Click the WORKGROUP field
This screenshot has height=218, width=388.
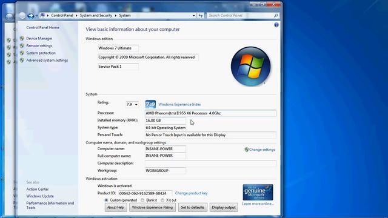[x=166, y=171]
